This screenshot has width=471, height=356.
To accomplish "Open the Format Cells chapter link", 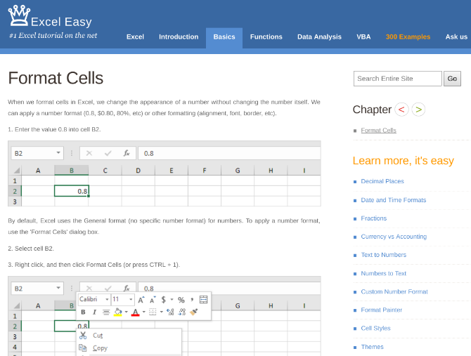I will (x=378, y=130).
